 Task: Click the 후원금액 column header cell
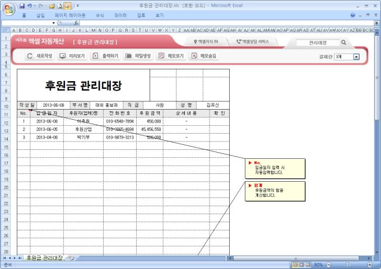[150, 114]
